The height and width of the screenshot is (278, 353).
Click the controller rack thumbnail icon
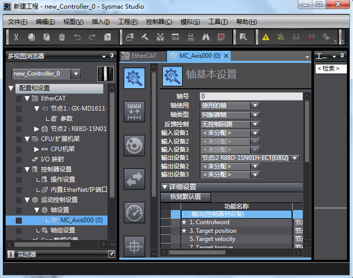pyautogui.click(x=105, y=74)
